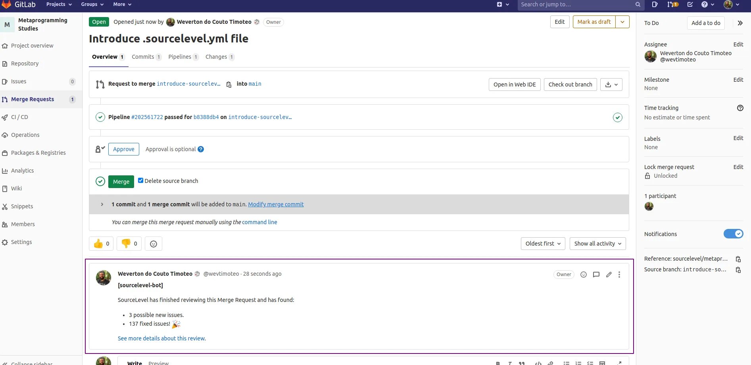751x365 pixels.
Task: Switch to the Commits tab
Action: click(146, 57)
